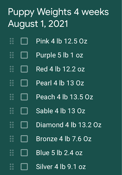Viewport: 122px width, 175px height.
Task: Click the drag handle beside Blue
Action: (x=12, y=153)
